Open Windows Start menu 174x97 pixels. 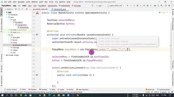2,95
